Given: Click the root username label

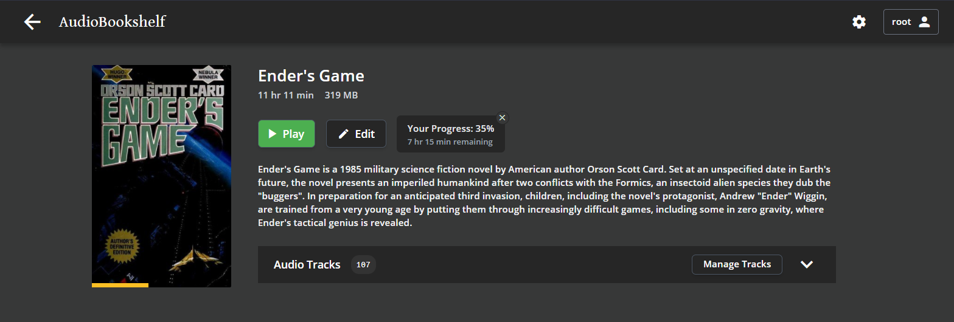Looking at the screenshot, I should click(901, 22).
